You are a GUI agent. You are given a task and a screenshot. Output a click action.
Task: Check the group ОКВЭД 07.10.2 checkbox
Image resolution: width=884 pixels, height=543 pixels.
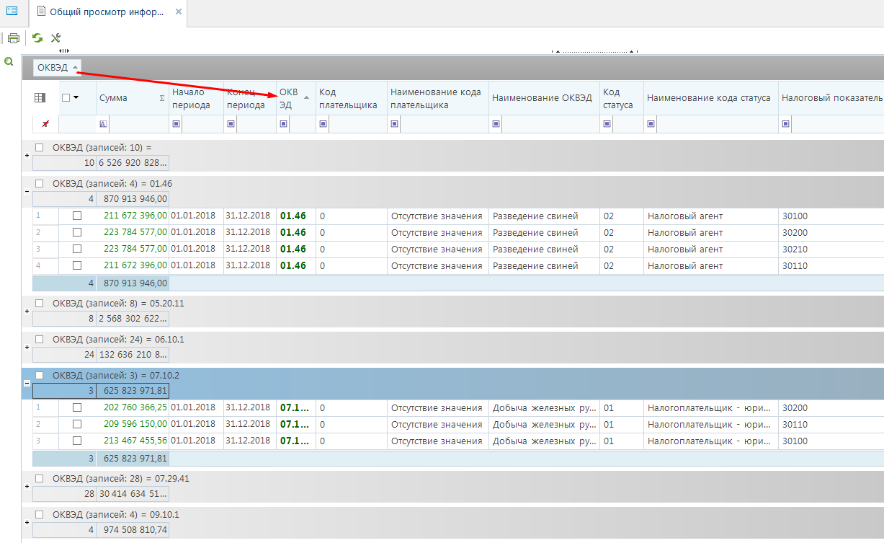tap(40, 375)
